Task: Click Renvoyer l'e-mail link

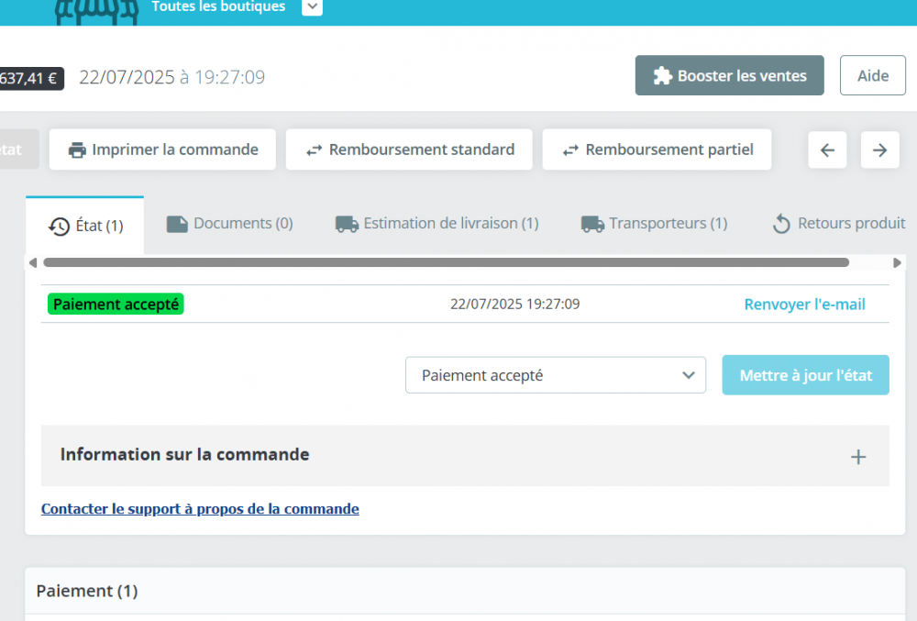Action: click(x=804, y=304)
